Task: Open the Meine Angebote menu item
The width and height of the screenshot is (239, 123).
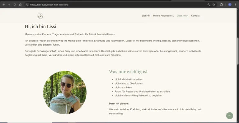Action: (x=162, y=15)
